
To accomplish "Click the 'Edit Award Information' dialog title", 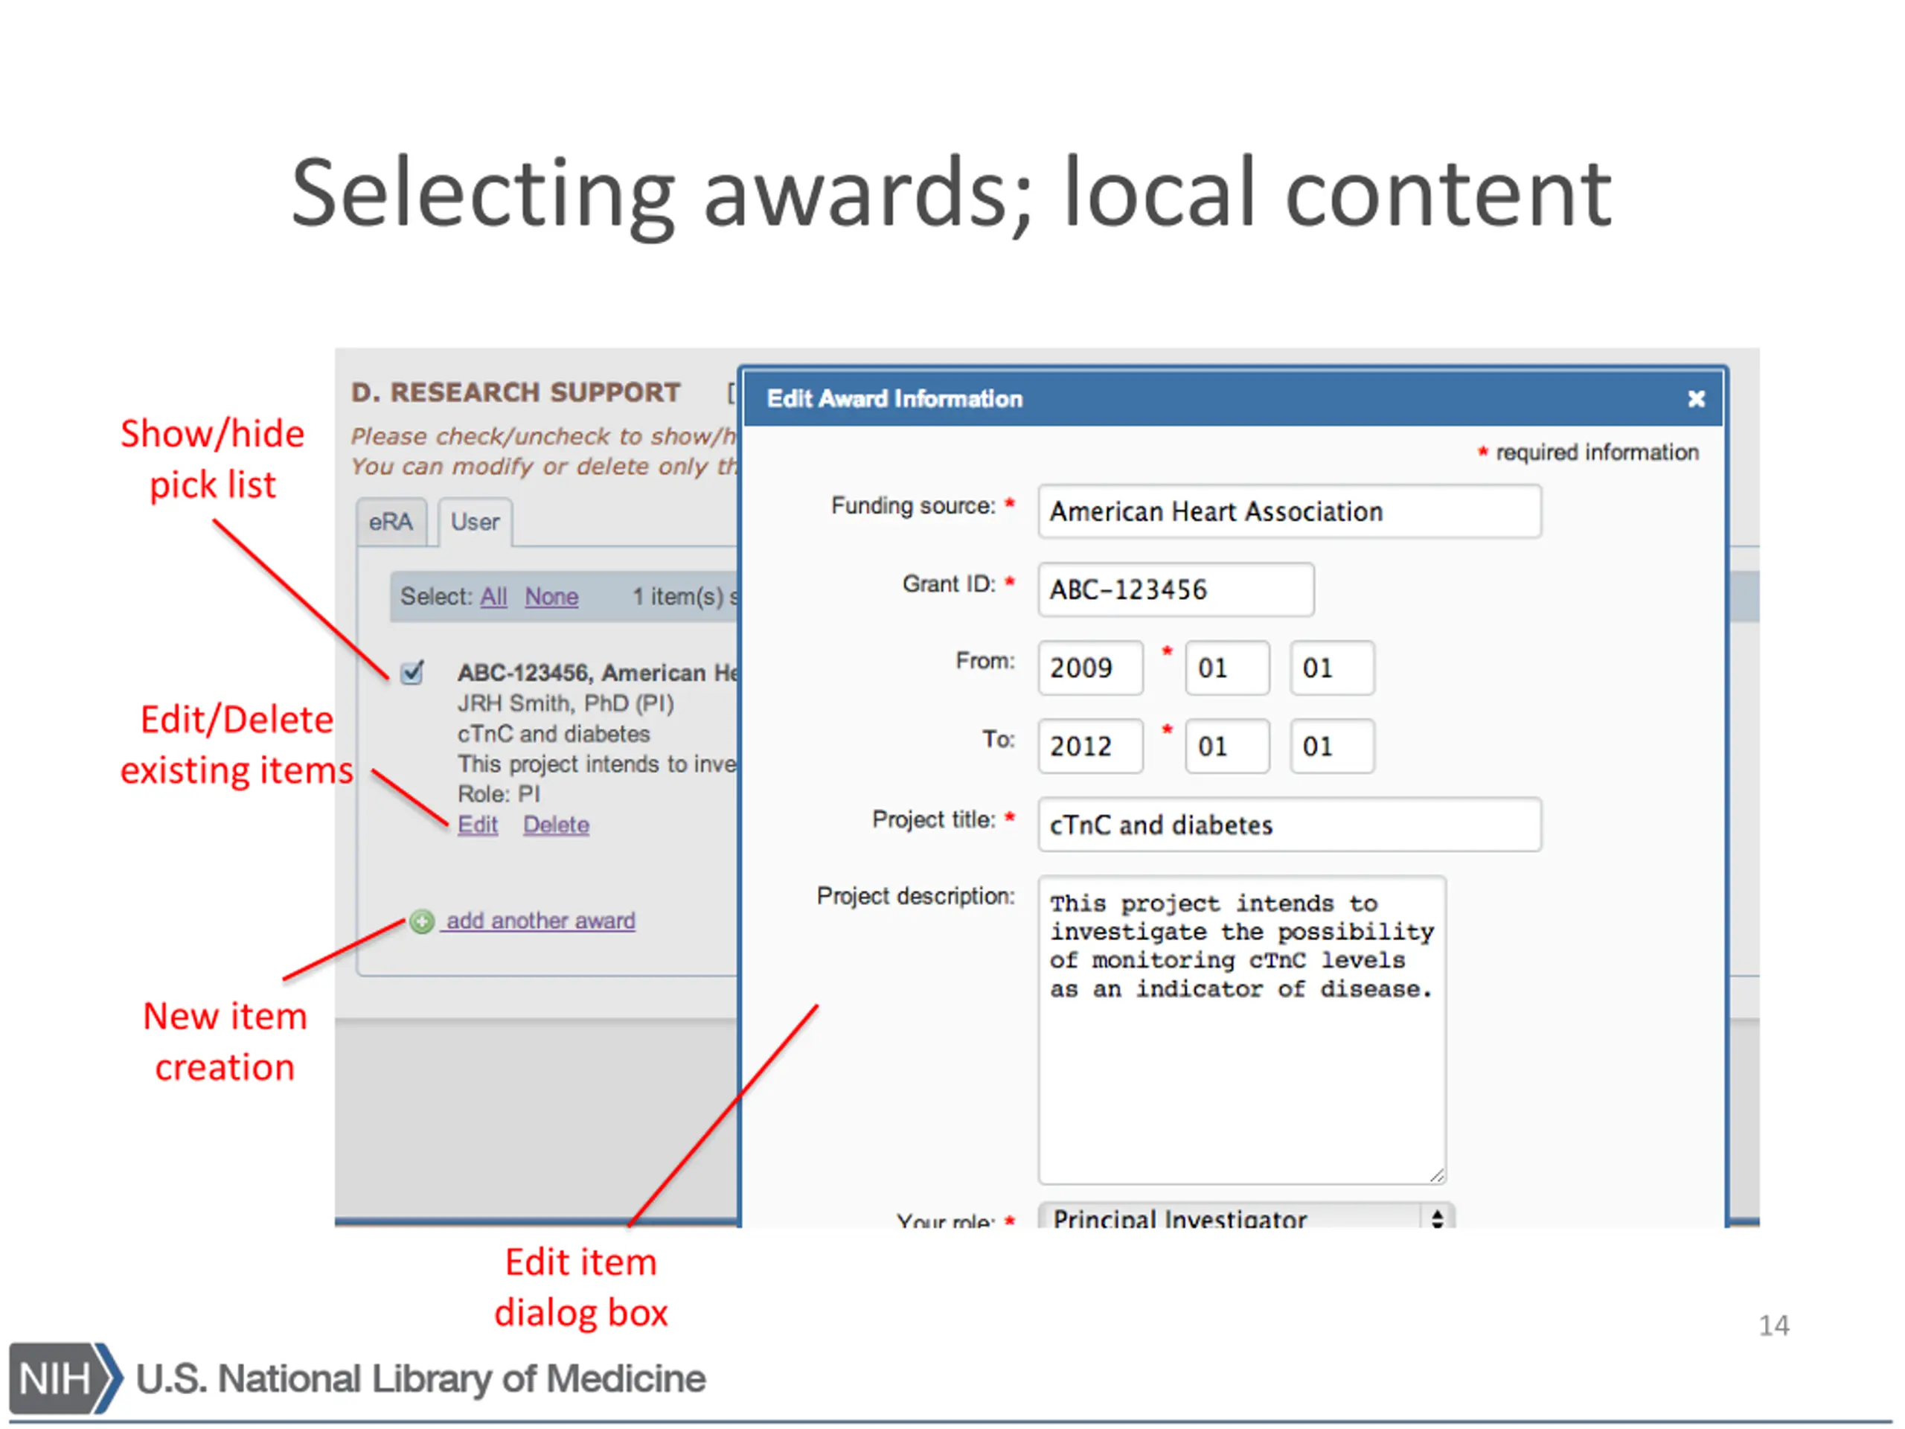I will [894, 399].
